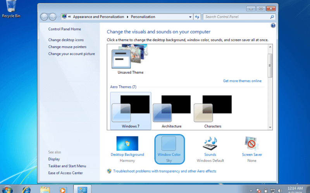Click the Desktop Background text link

[127, 155]
